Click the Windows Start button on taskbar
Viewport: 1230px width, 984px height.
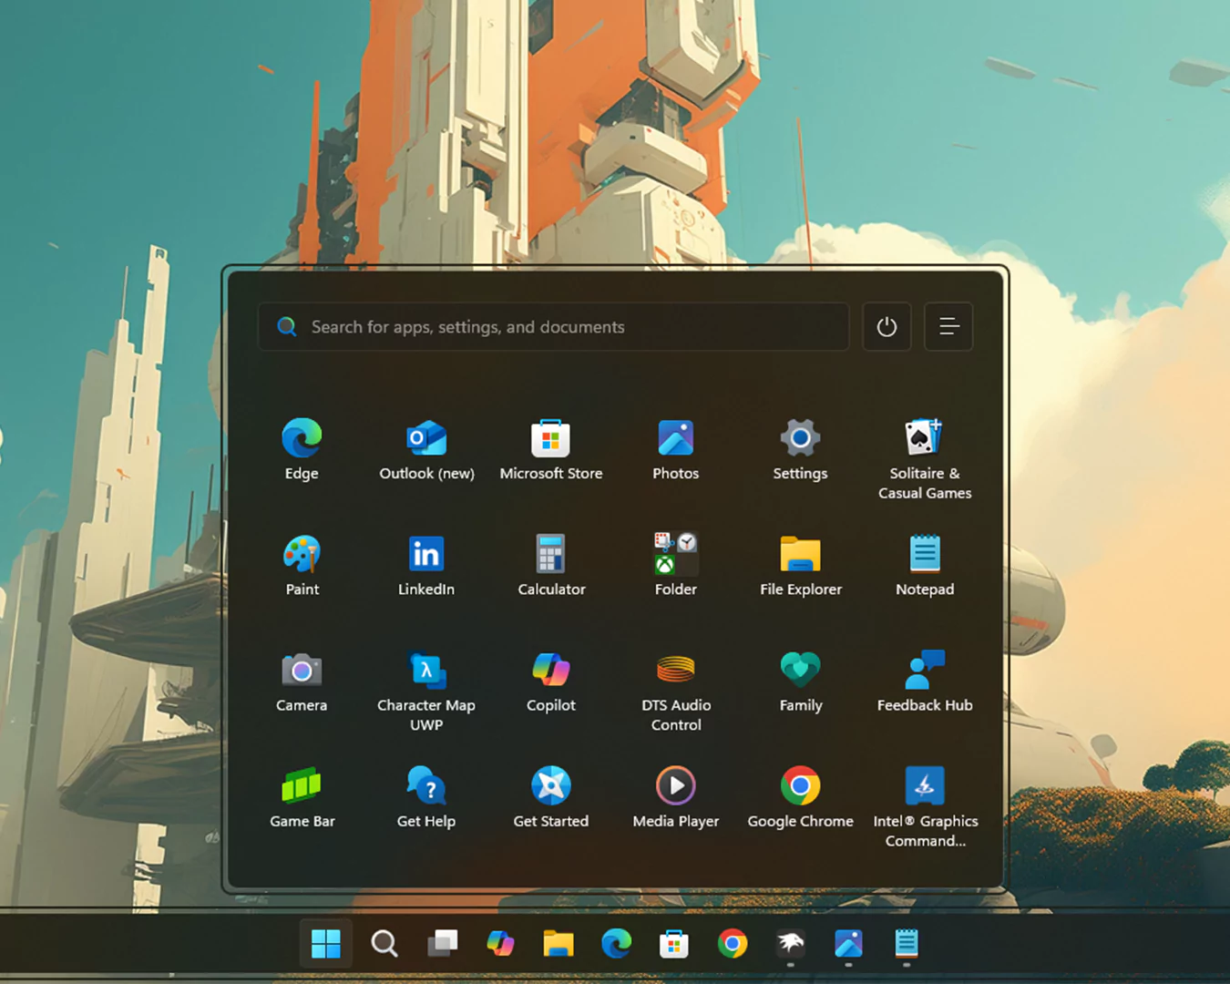click(326, 944)
